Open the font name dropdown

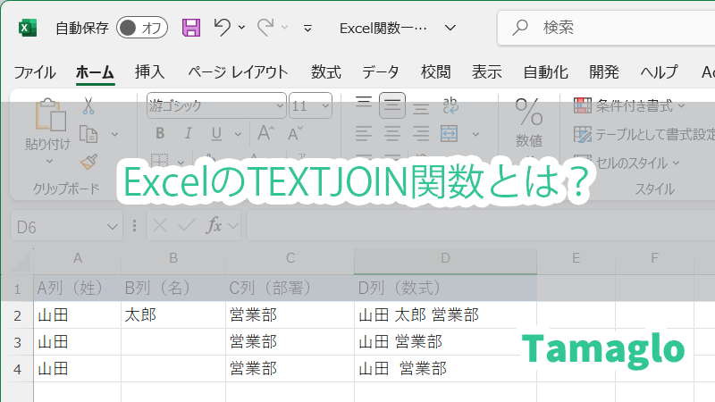point(279,105)
